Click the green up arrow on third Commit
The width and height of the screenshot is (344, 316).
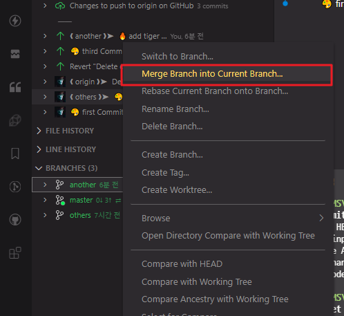(60, 51)
